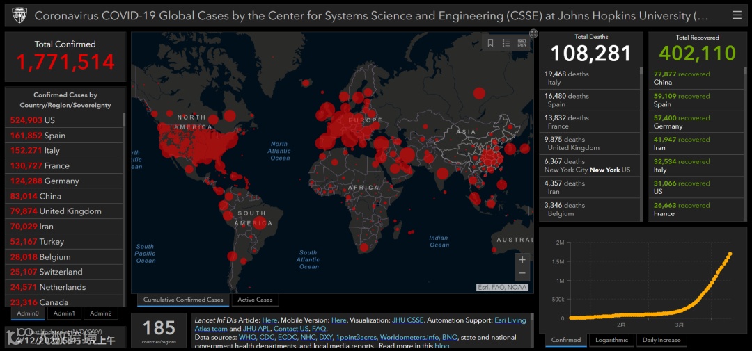Open the Lancet Inf Dis article 'Here' link
Screen dimensions: 752x351
[x=269, y=320]
